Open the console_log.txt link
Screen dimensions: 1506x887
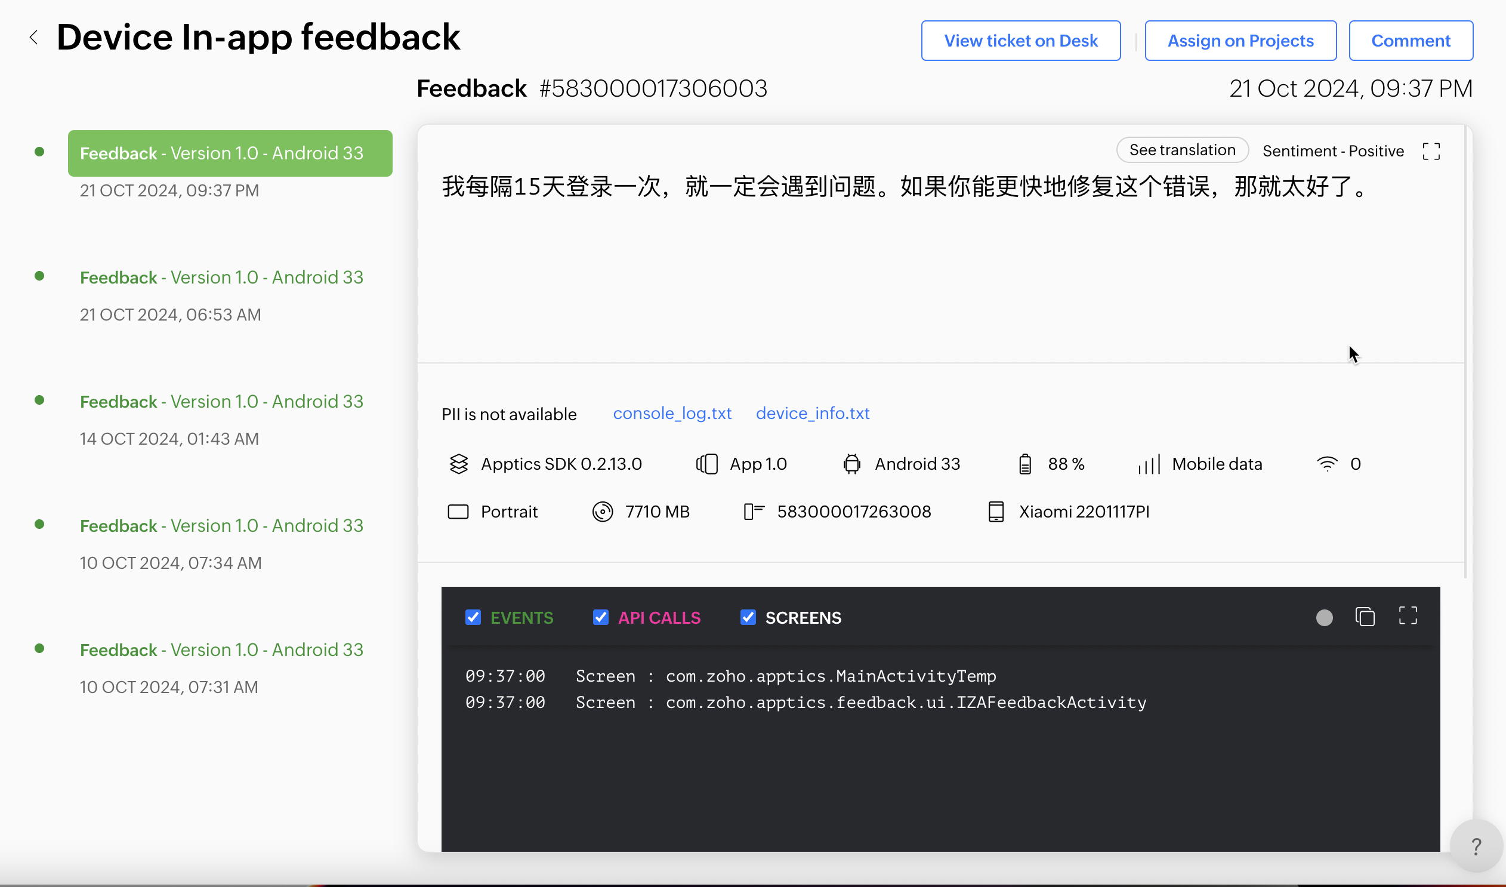[672, 414]
